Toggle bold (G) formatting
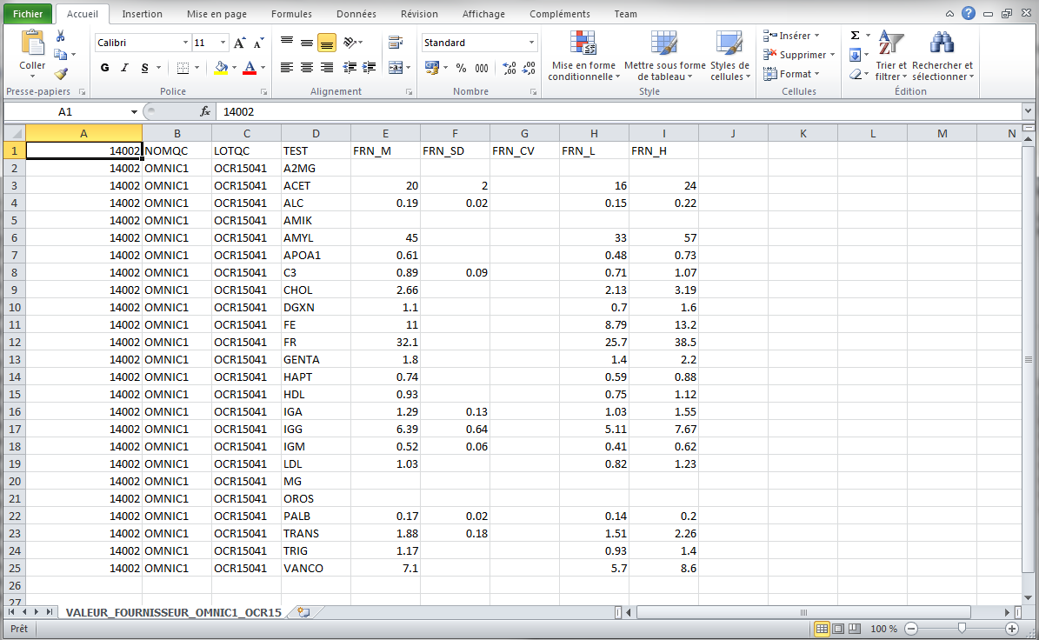This screenshot has width=1039, height=640. point(104,68)
